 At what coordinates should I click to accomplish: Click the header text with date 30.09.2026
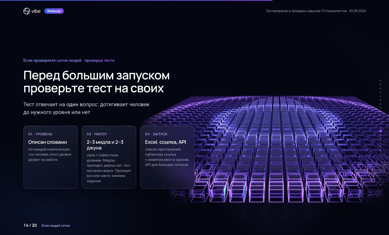point(316,11)
